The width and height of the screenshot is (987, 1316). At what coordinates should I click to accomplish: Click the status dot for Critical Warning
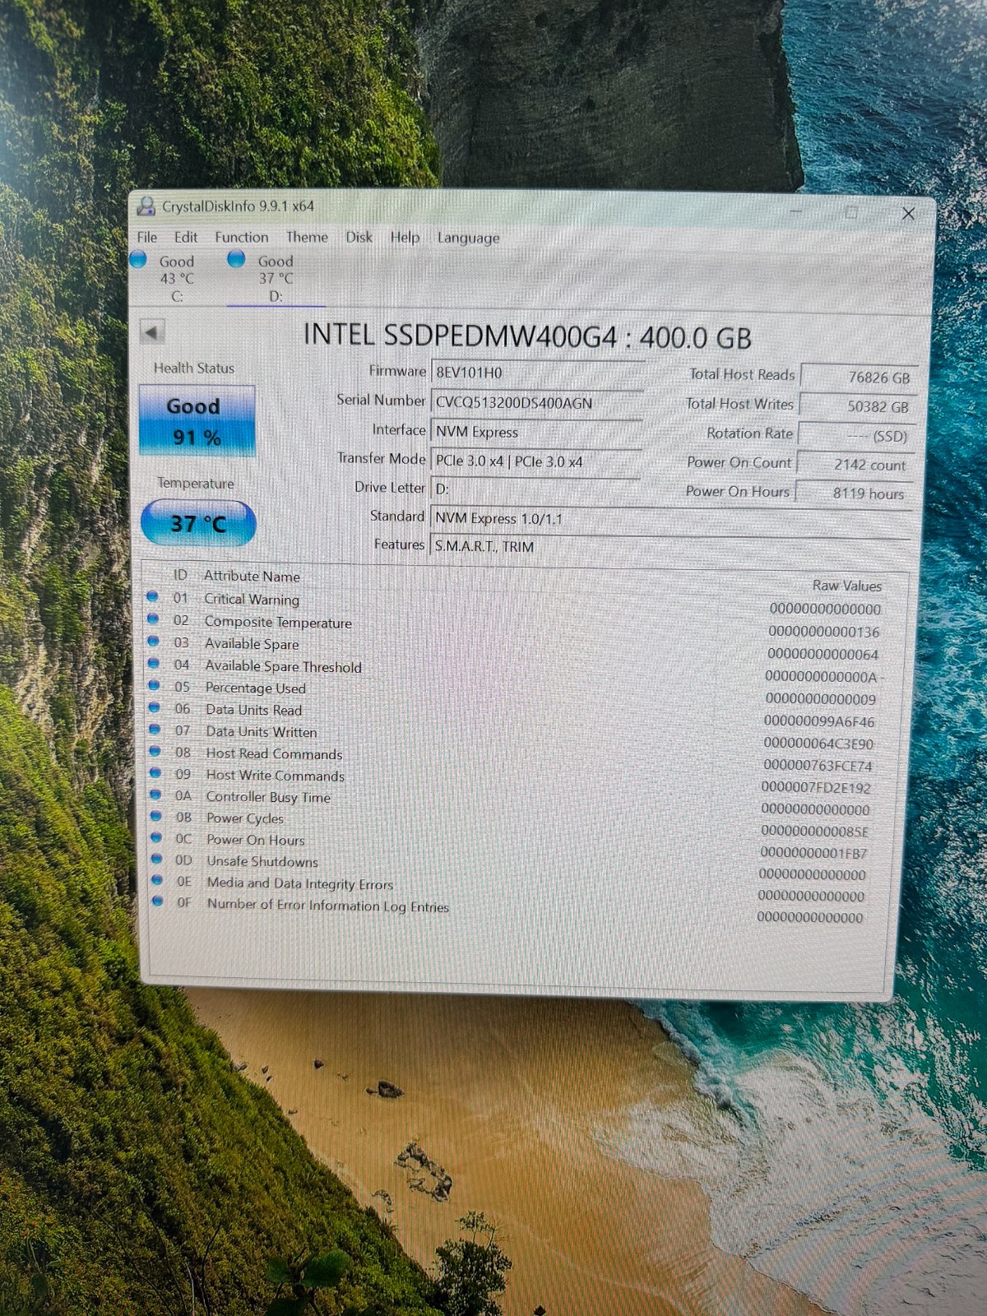point(153,597)
